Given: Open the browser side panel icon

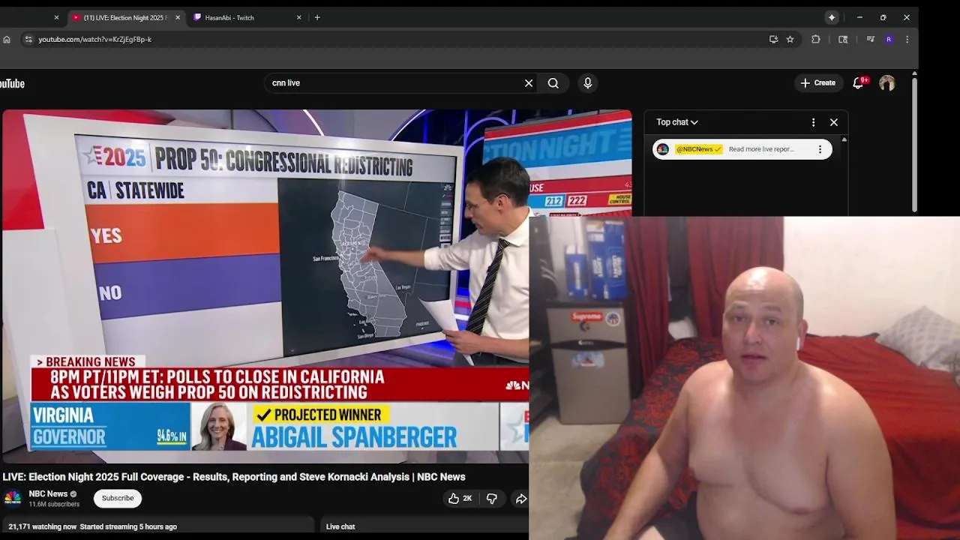Looking at the screenshot, I should click(843, 40).
